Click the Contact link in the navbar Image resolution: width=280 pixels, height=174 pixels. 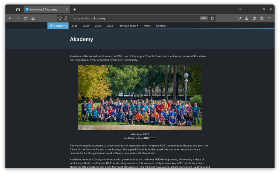pyautogui.click(x=161, y=26)
